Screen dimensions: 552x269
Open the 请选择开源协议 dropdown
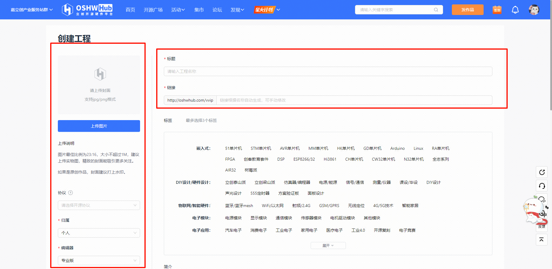tap(99, 205)
